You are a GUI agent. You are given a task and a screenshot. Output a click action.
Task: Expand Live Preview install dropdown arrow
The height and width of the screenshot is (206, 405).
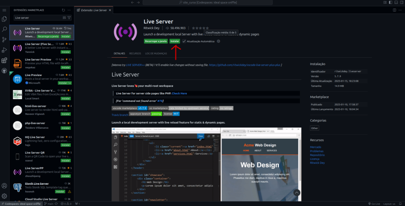pyautogui.click(x=70, y=83)
